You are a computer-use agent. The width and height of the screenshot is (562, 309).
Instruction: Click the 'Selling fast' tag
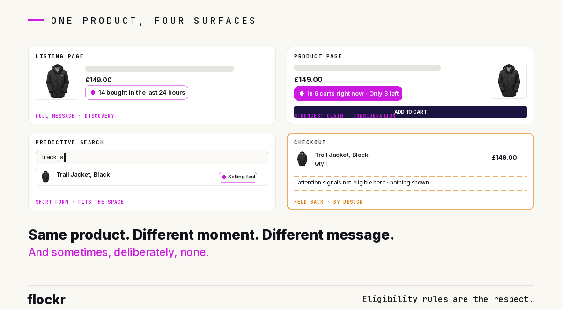[x=238, y=177]
